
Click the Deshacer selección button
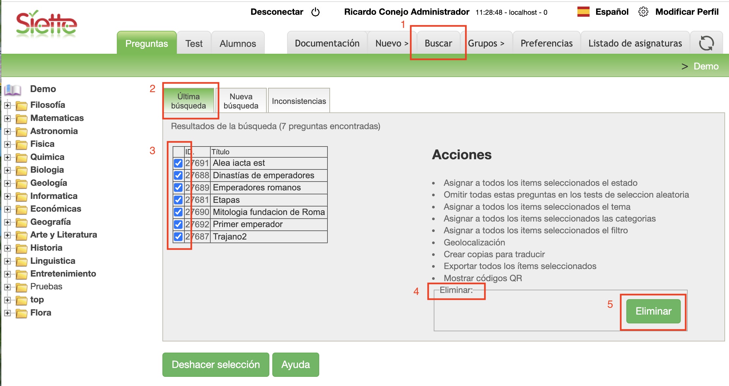click(x=216, y=365)
